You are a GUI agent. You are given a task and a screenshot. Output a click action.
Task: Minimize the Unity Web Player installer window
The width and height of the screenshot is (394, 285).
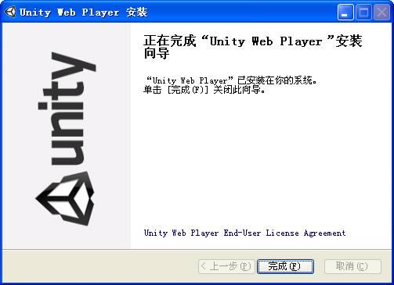[345, 12]
